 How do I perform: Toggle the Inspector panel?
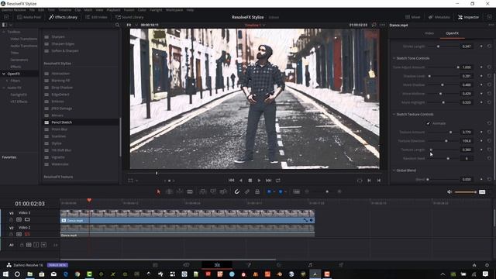click(x=468, y=17)
